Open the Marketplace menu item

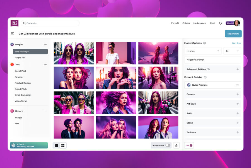pyautogui.click(x=200, y=23)
